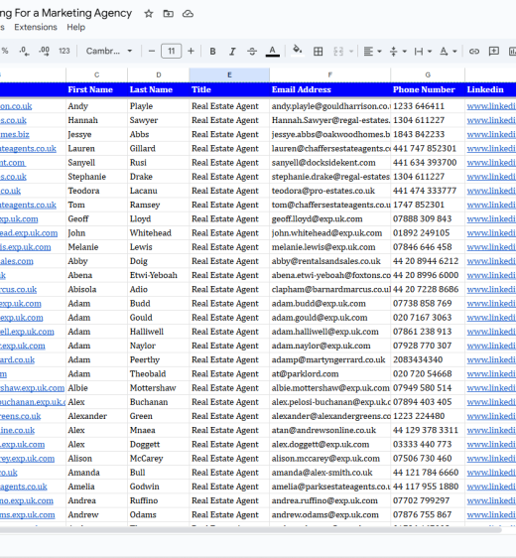Star this spreadsheet document
Image resolution: width=516 pixels, height=558 pixels.
click(x=149, y=14)
